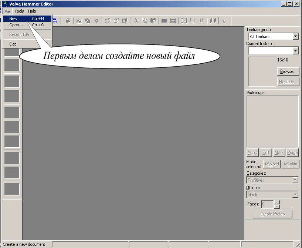Toggle the 'tl' texture lock icon

point(201,20)
